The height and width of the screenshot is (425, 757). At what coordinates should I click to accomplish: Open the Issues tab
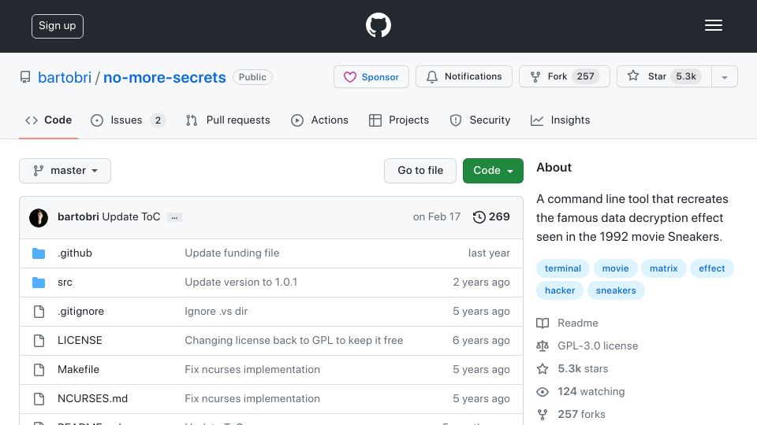[128, 120]
